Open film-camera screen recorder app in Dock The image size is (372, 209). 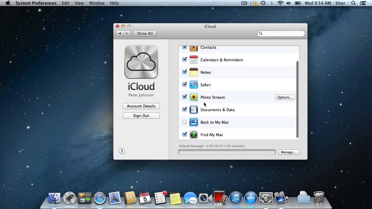(x=281, y=198)
